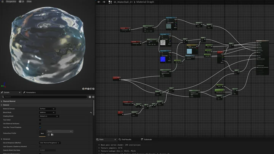Open the Blend Mode dropdown
274x154 pixels.
click(x=47, y=113)
